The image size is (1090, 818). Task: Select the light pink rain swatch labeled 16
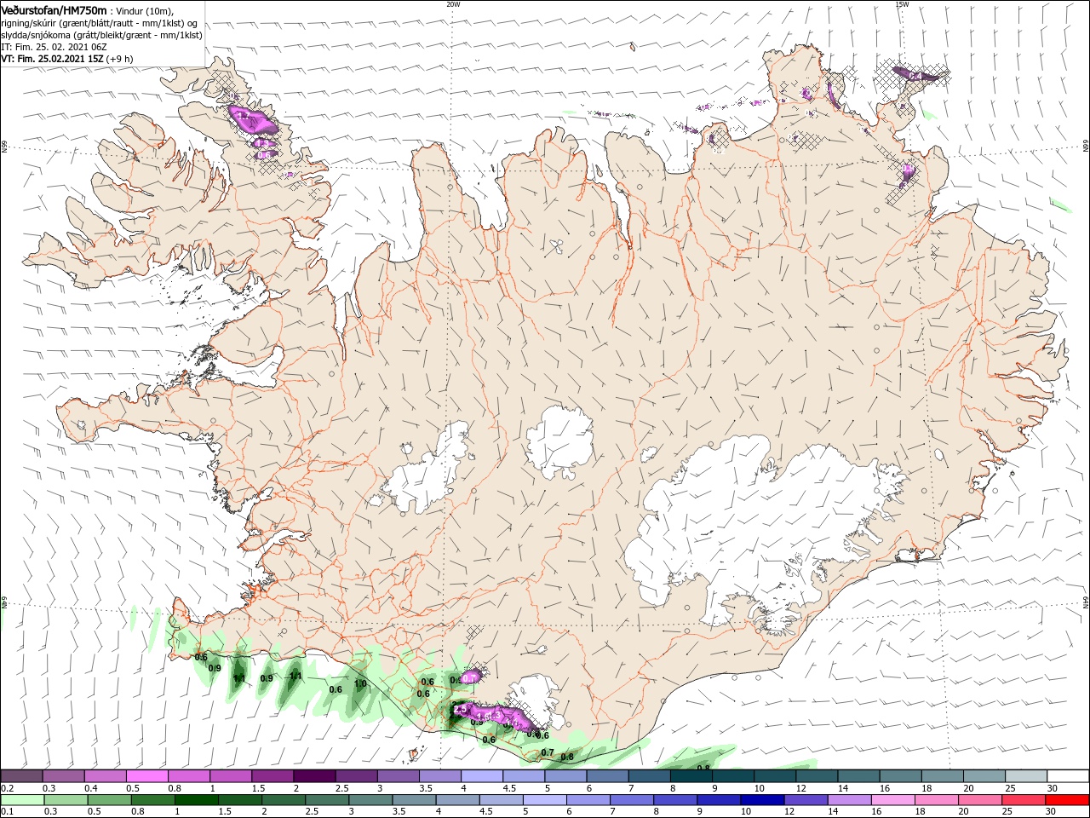click(x=892, y=799)
